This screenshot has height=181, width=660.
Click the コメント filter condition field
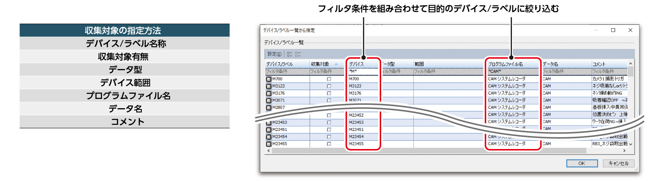click(x=608, y=72)
